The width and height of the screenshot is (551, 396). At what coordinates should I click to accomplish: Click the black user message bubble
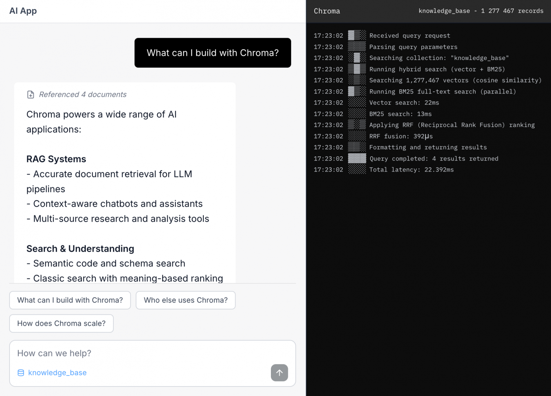coord(213,53)
